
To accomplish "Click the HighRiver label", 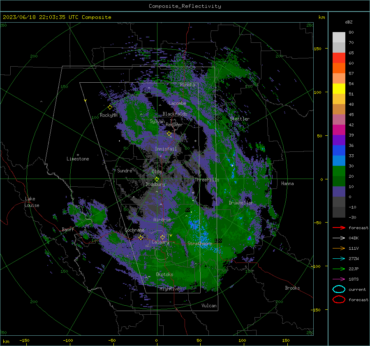I will point(170,289).
